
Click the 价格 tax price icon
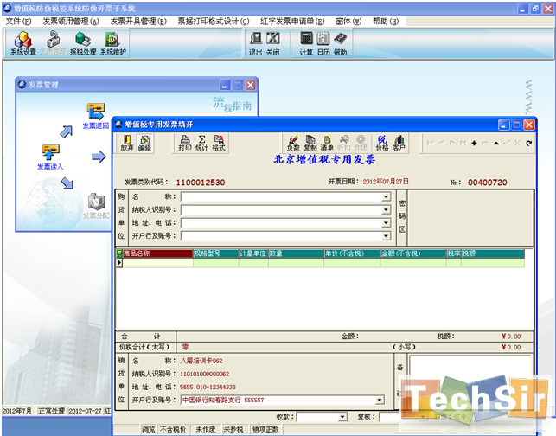[382, 143]
